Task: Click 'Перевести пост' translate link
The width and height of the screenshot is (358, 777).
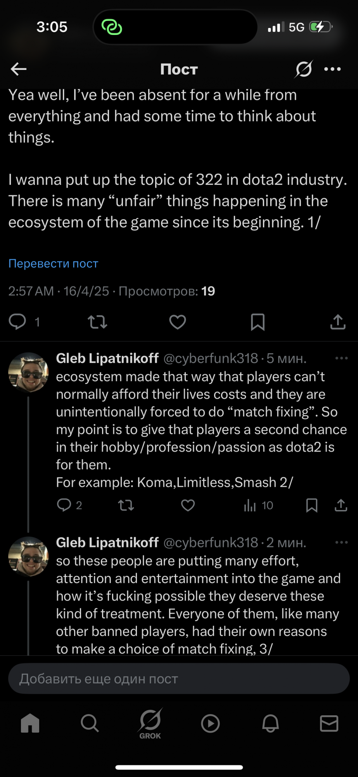Action: pos(54,263)
